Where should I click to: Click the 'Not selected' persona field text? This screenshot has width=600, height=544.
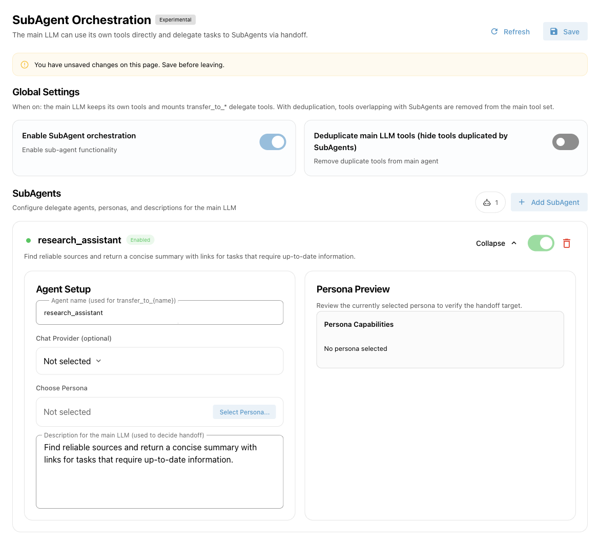67,412
